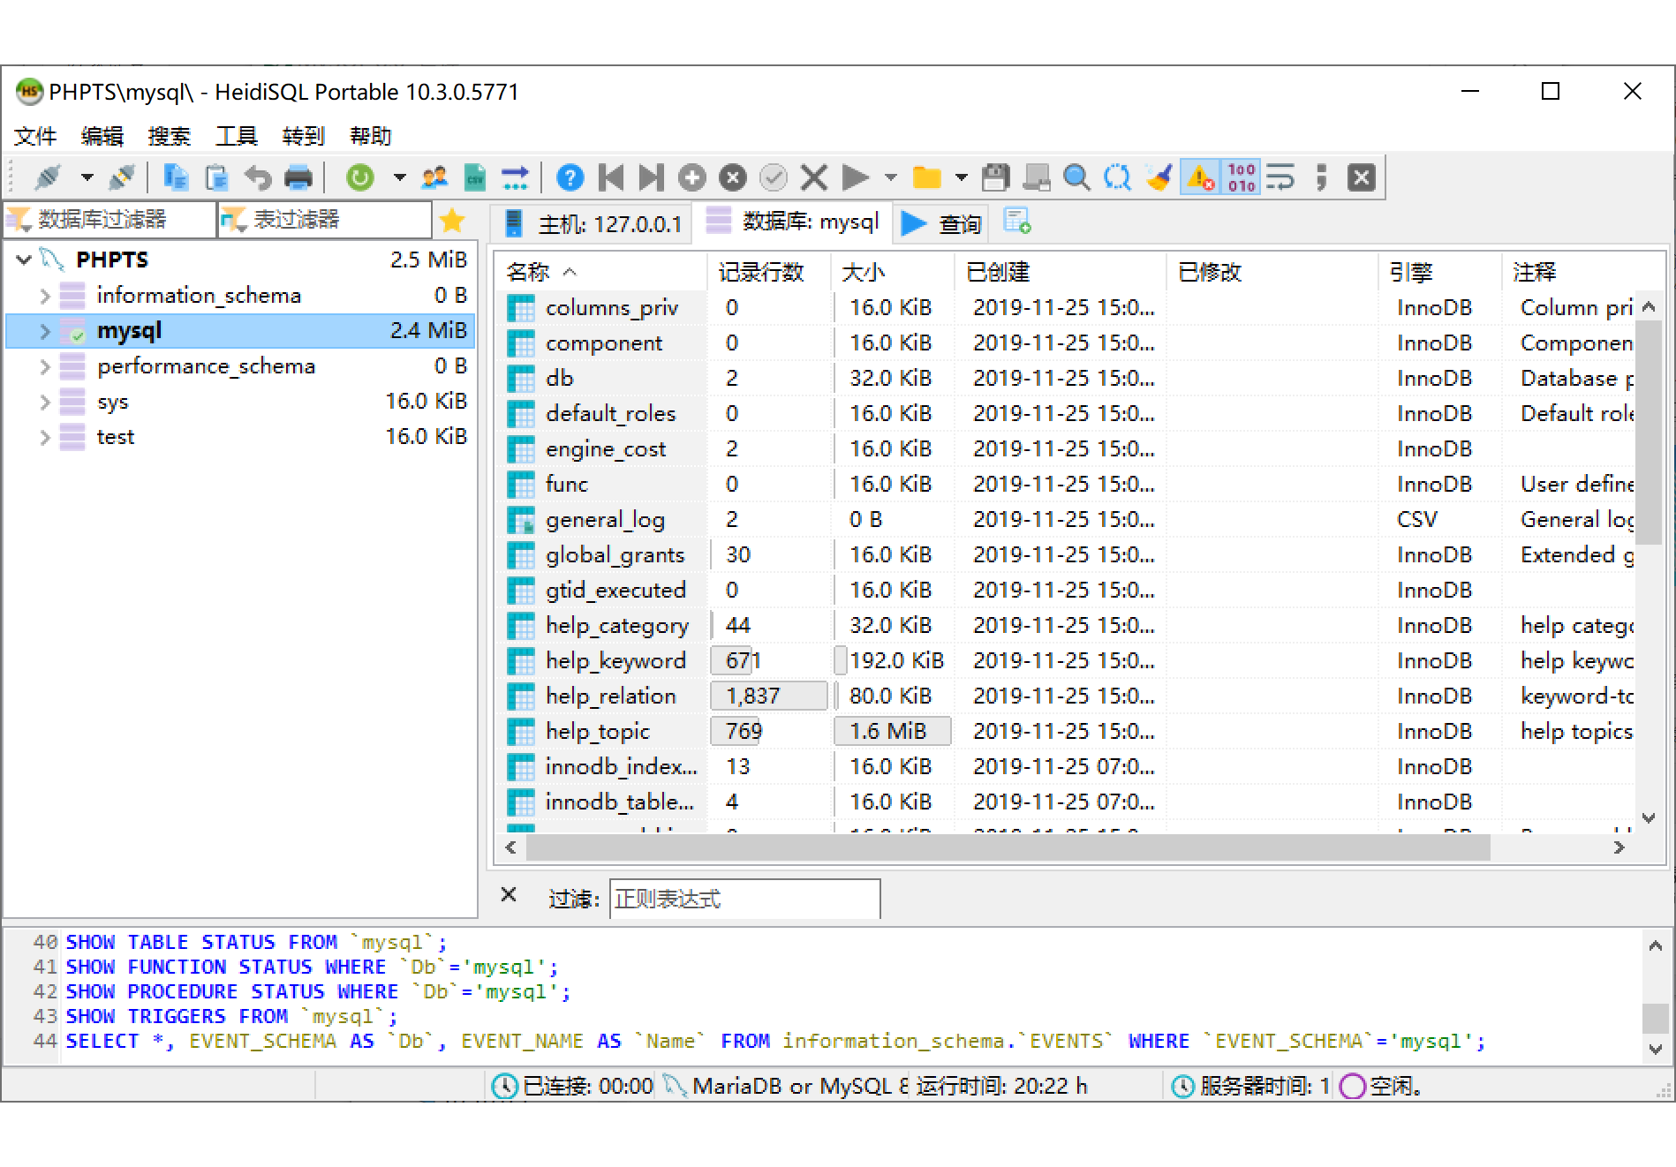Close the filter panel X button
This screenshot has width=1676, height=1167.
coord(509,895)
